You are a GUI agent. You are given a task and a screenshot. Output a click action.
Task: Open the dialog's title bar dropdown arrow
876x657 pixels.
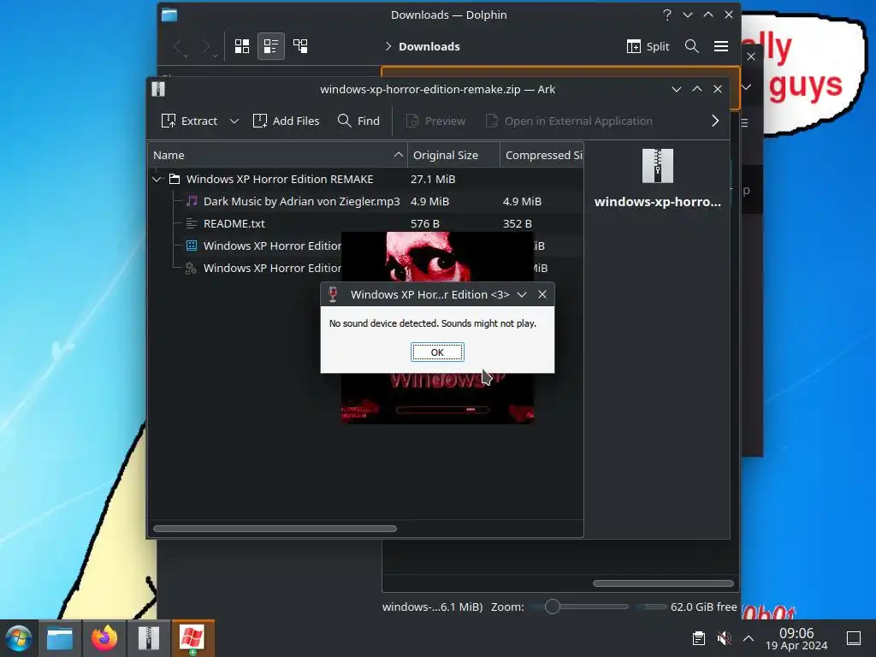click(522, 294)
